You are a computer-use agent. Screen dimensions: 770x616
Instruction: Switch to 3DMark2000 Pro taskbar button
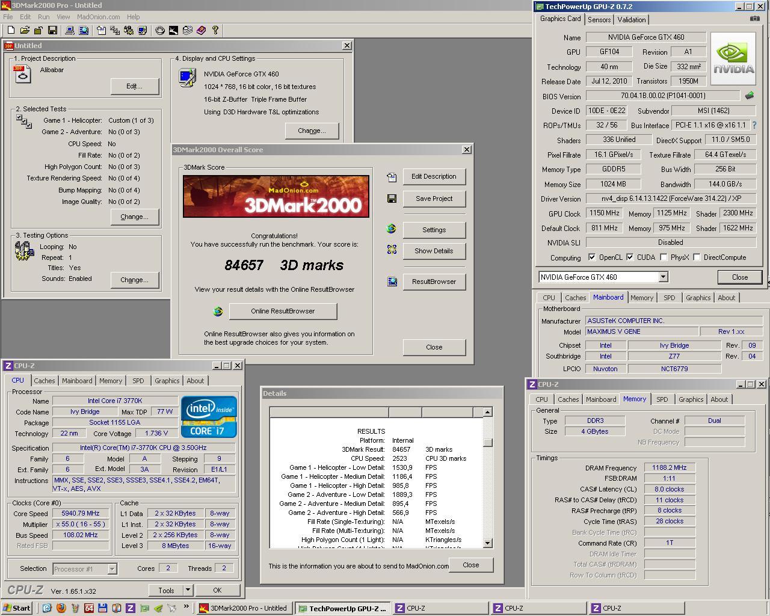245,608
